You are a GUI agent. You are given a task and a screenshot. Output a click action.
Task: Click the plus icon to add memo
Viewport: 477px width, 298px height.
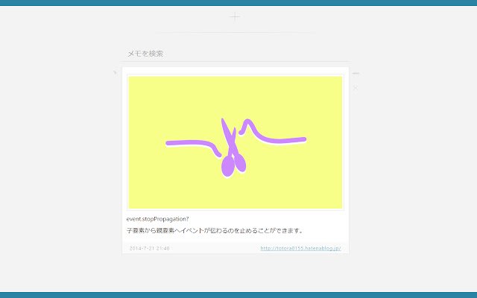[235, 16]
